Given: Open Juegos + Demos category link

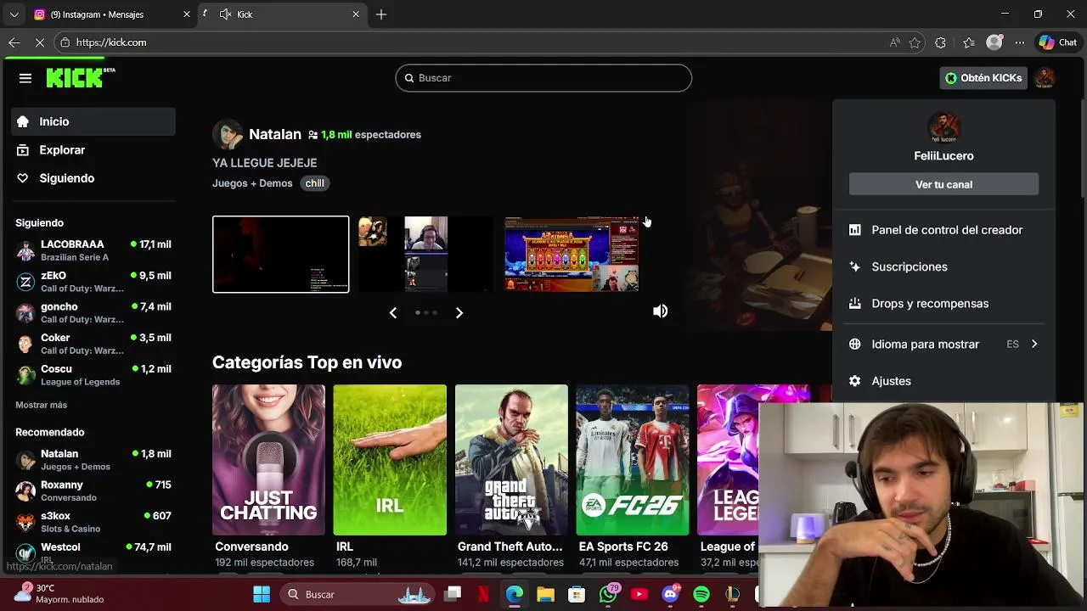Looking at the screenshot, I should point(252,183).
